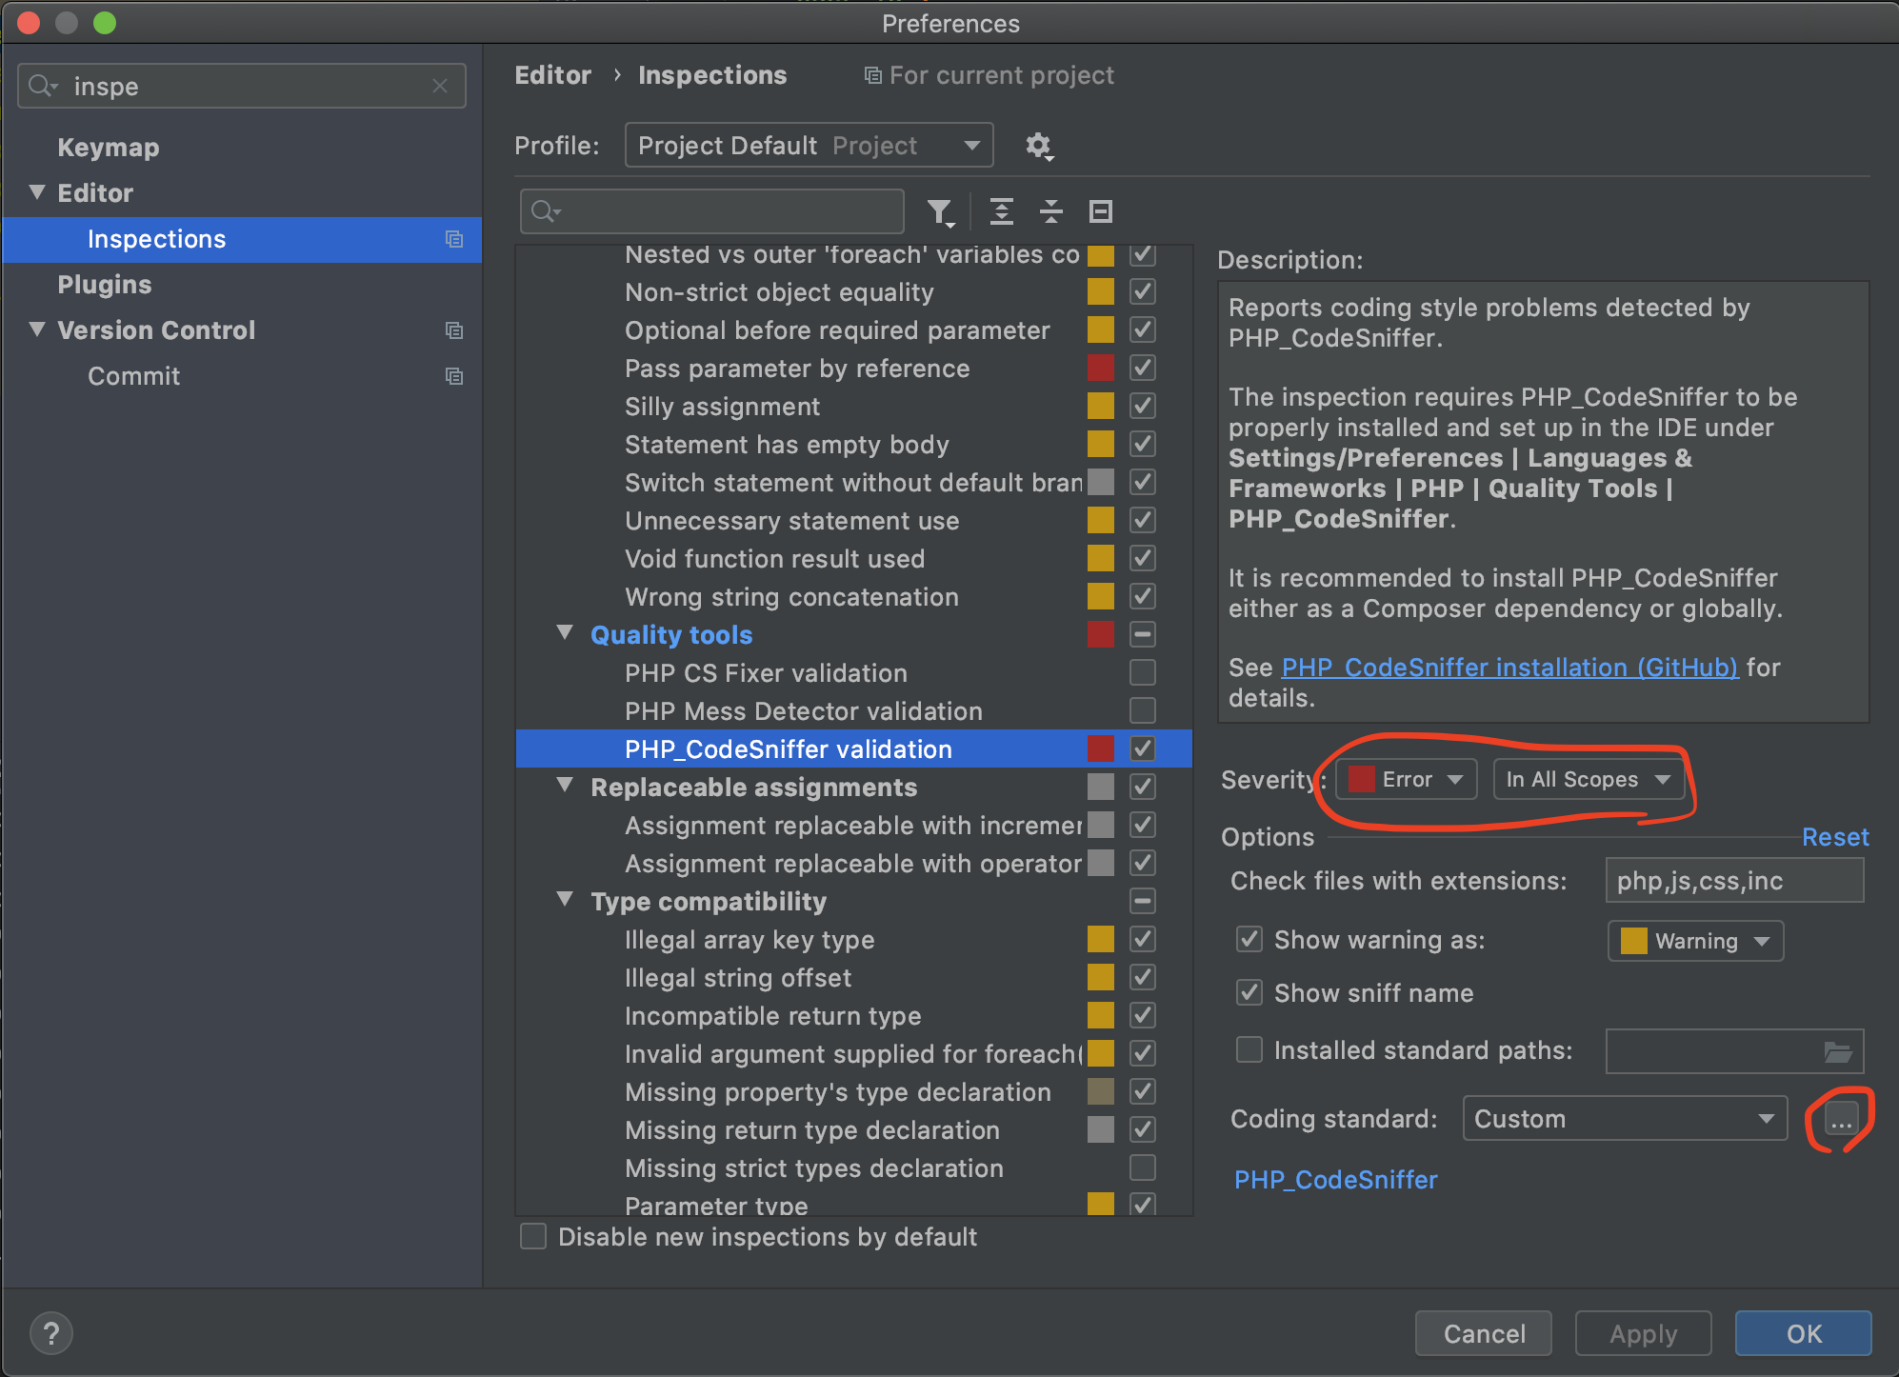The width and height of the screenshot is (1899, 1377).
Task: Click the help question mark button
Action: (x=51, y=1333)
